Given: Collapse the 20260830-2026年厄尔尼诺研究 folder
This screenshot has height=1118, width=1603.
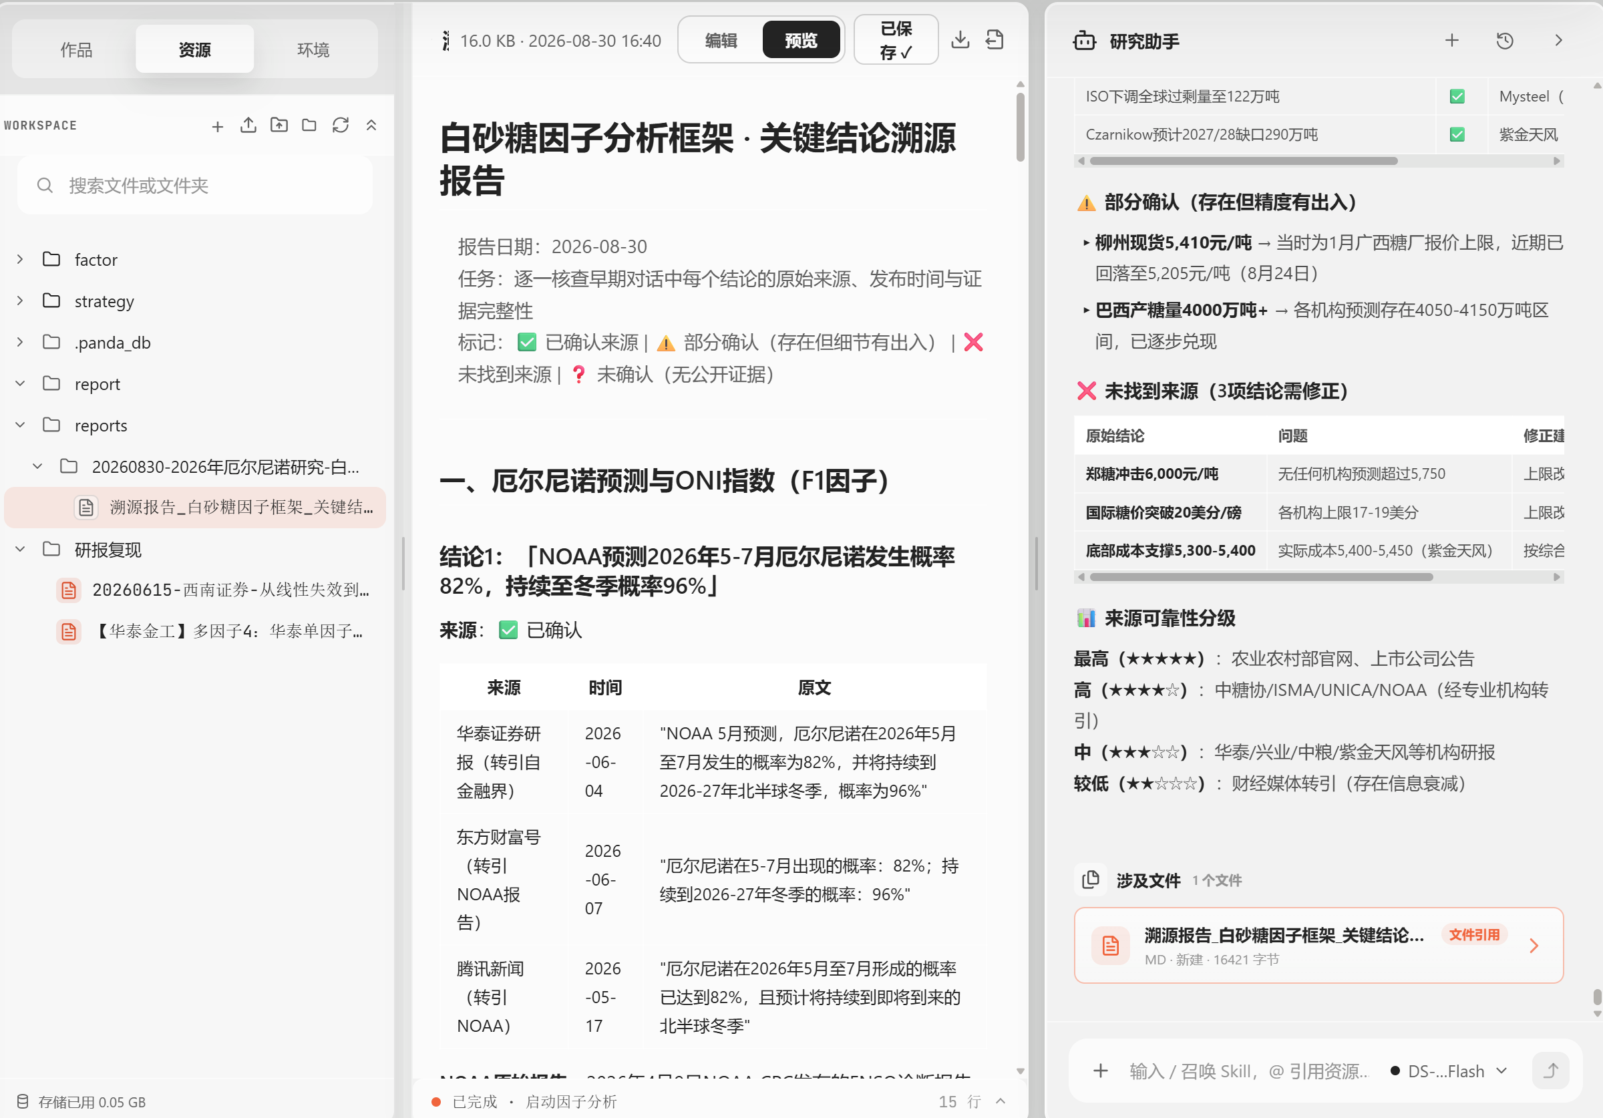Looking at the screenshot, I should (37, 466).
